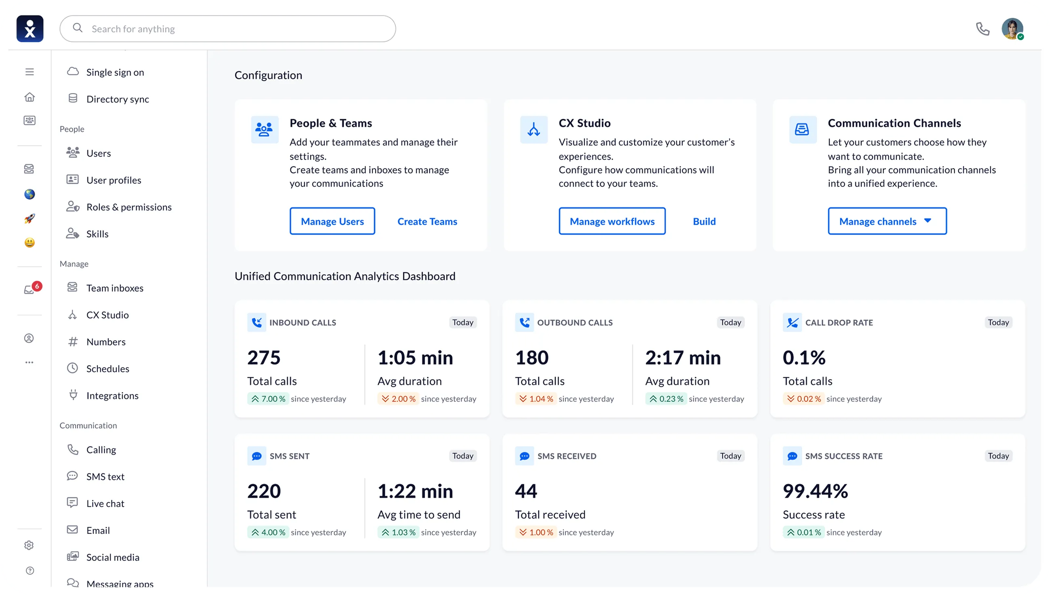The image size is (1050, 595).
Task: Open Today filter on SMS Success Rate
Action: 998,456
